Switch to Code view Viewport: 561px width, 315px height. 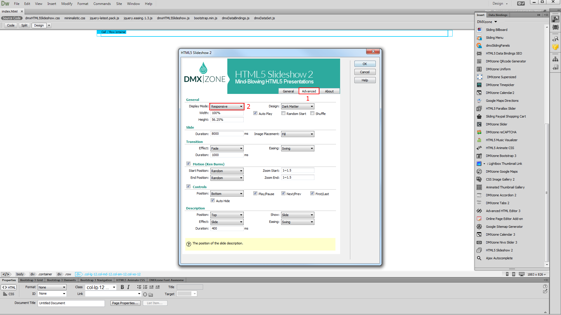point(11,25)
